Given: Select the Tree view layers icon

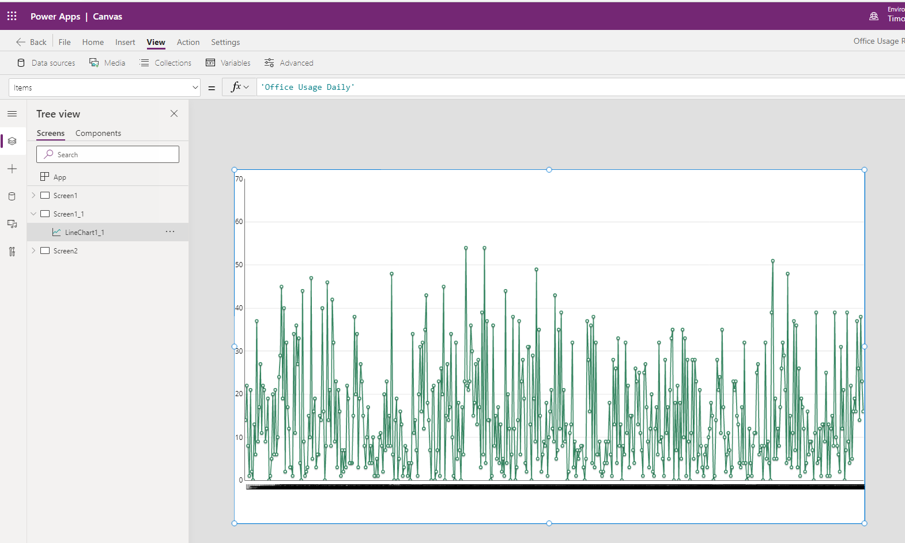Looking at the screenshot, I should click(x=12, y=141).
